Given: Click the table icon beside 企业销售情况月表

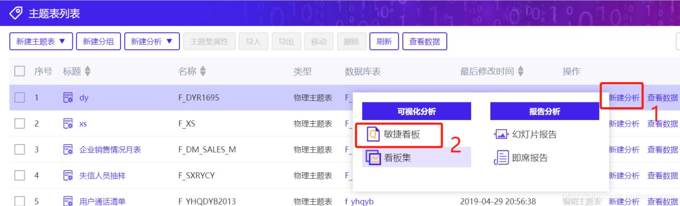Looking at the screenshot, I should [x=68, y=149].
